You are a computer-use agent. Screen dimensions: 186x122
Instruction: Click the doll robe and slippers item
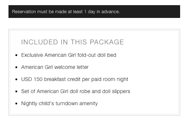click(x=76, y=91)
